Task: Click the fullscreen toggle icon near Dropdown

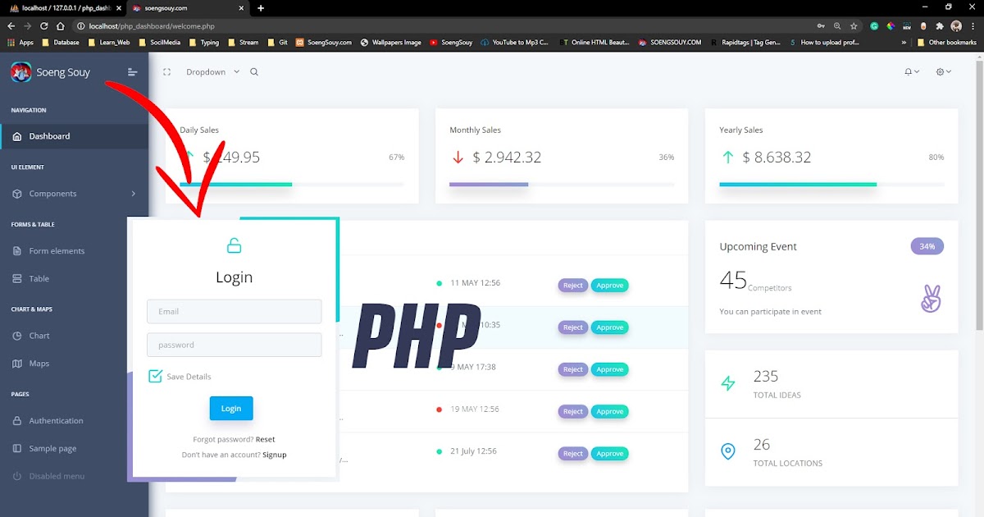Action: (166, 71)
